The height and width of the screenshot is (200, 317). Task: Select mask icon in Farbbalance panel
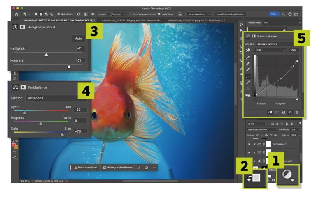pyautogui.click(x=23, y=87)
